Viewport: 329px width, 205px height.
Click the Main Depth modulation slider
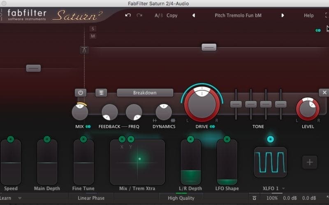click(x=47, y=162)
